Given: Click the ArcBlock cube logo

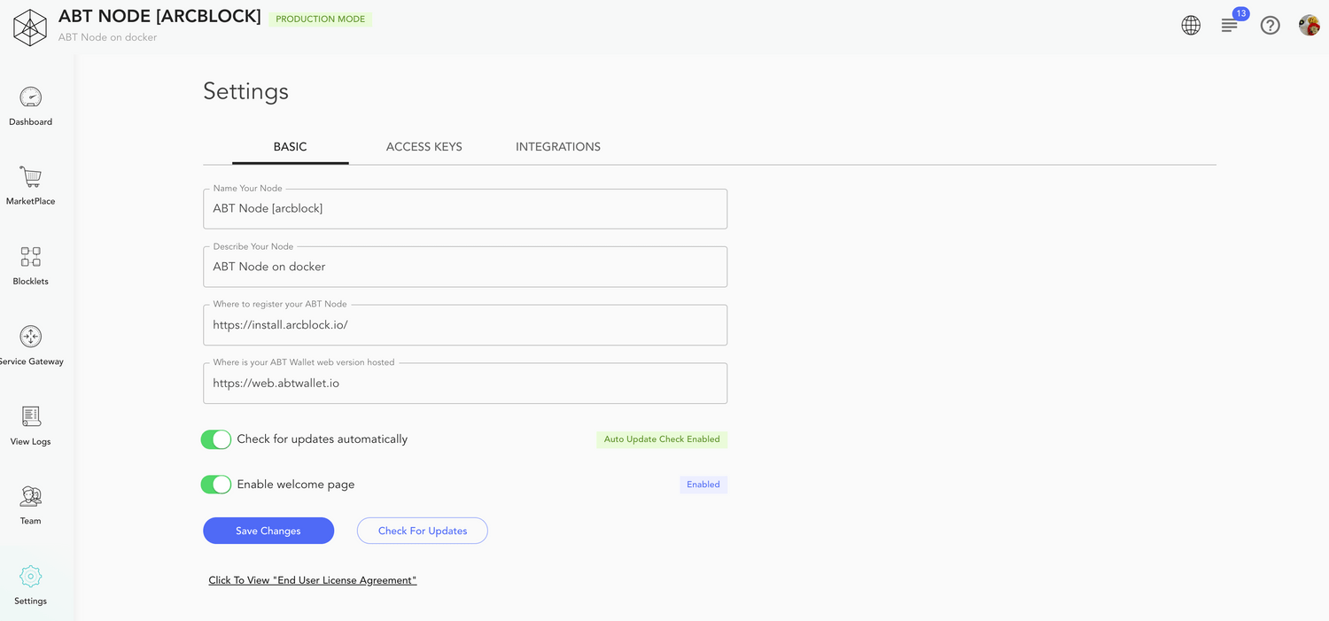Looking at the screenshot, I should point(30,27).
